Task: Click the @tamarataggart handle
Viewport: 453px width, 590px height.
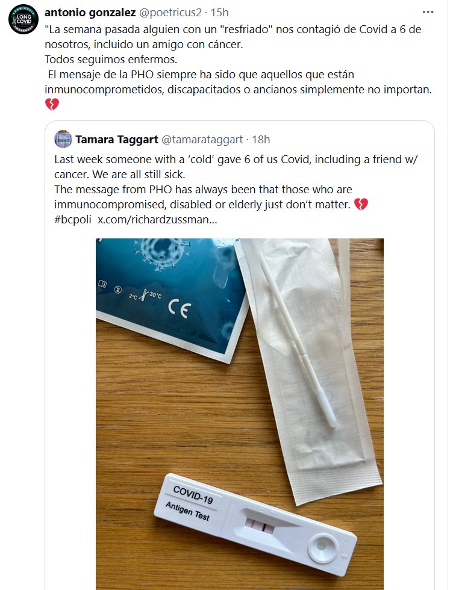Action: click(202, 140)
